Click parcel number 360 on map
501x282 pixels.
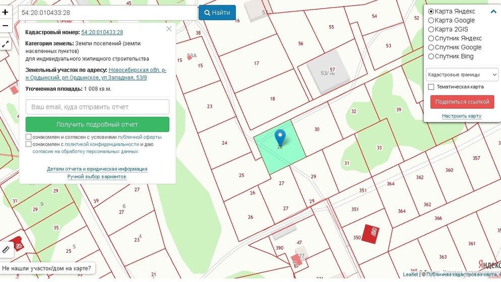449,170
